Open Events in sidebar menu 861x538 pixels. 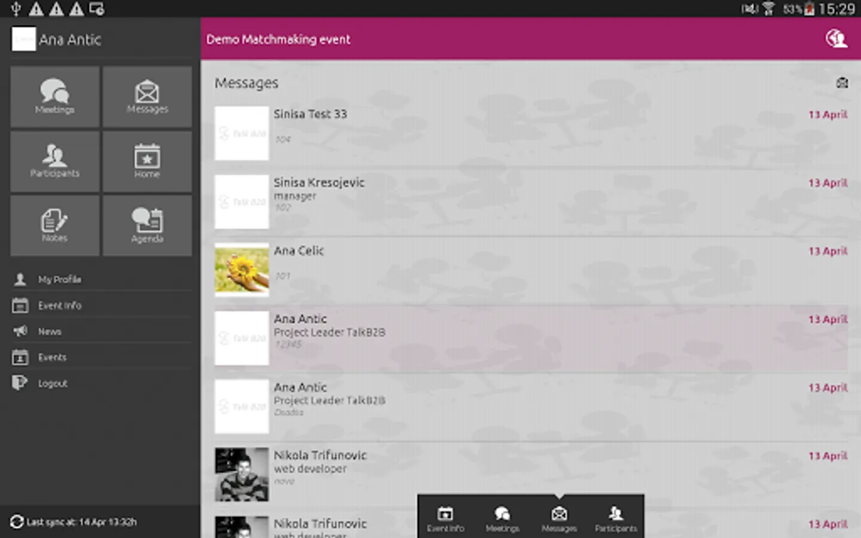[x=102, y=357]
